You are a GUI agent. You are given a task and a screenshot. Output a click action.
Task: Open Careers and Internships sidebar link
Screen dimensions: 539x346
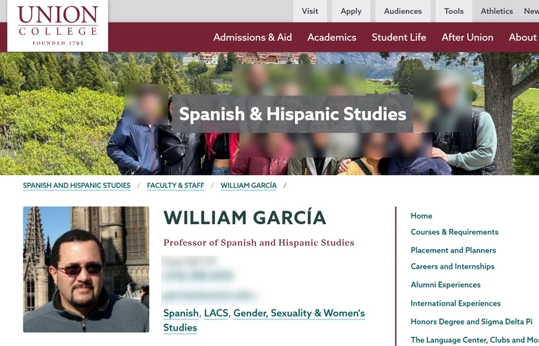coord(452,267)
